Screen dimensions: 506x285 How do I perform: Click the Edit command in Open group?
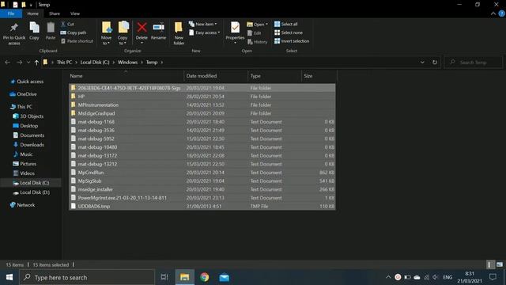click(255, 33)
